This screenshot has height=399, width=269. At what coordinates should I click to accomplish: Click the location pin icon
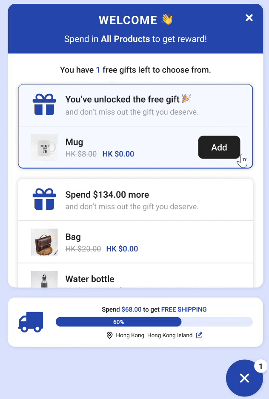tap(109, 335)
